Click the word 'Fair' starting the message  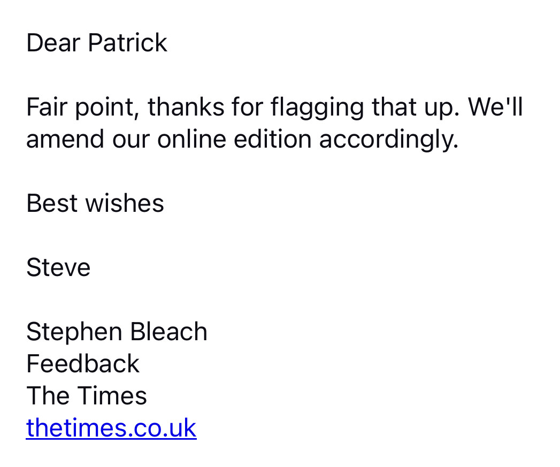[x=47, y=107]
